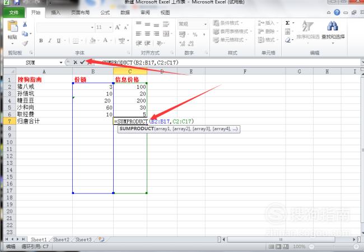The width and height of the screenshot is (364, 252).
Task: Switch to the 插入 Insert ribbon tab
Action: tap(55, 12)
